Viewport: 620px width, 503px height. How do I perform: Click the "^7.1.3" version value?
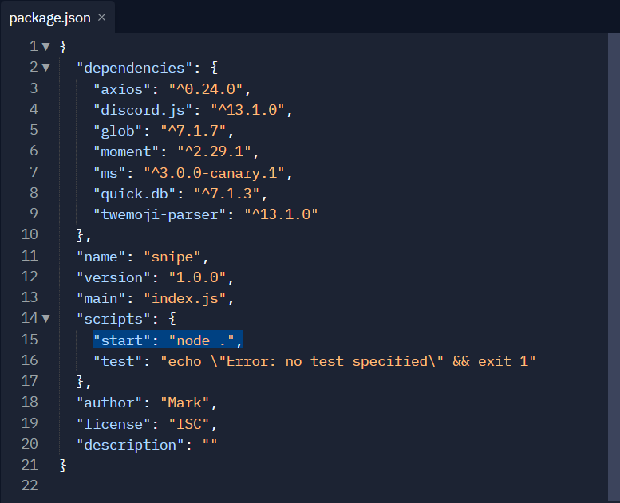point(227,194)
